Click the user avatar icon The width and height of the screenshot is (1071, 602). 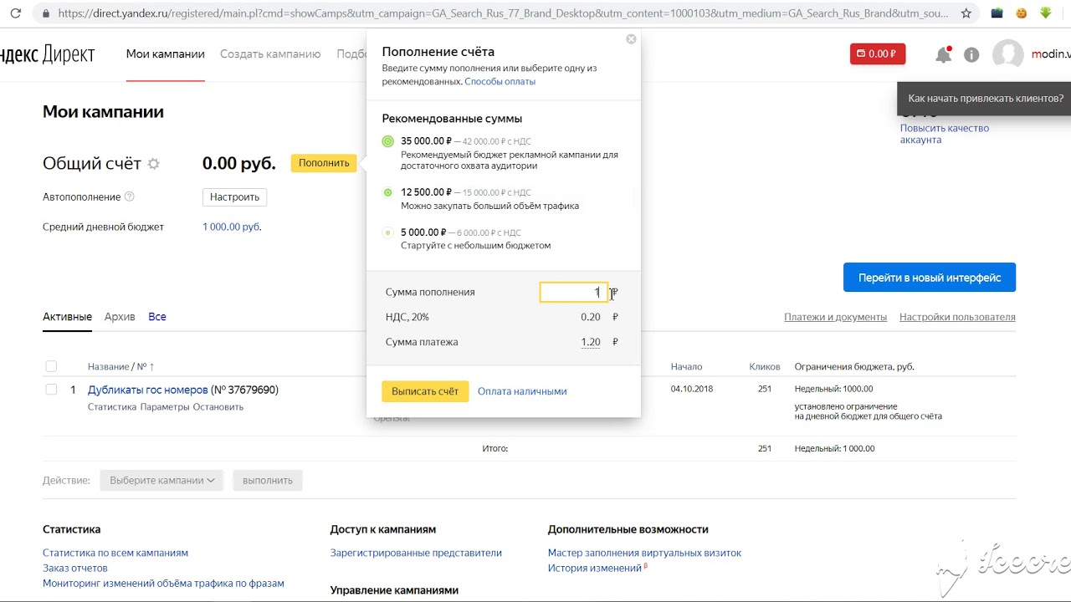[1007, 55]
